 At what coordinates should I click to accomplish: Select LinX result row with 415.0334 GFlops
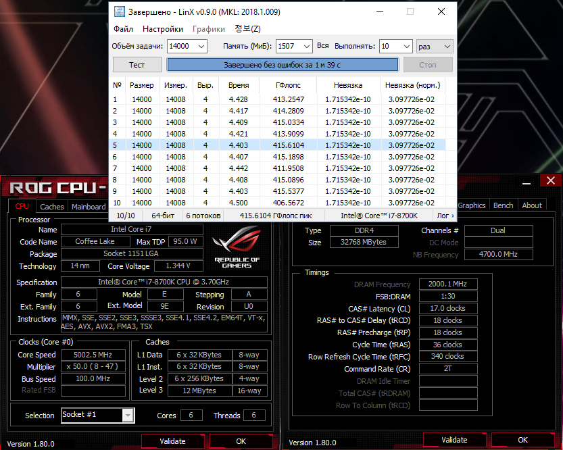click(277, 122)
